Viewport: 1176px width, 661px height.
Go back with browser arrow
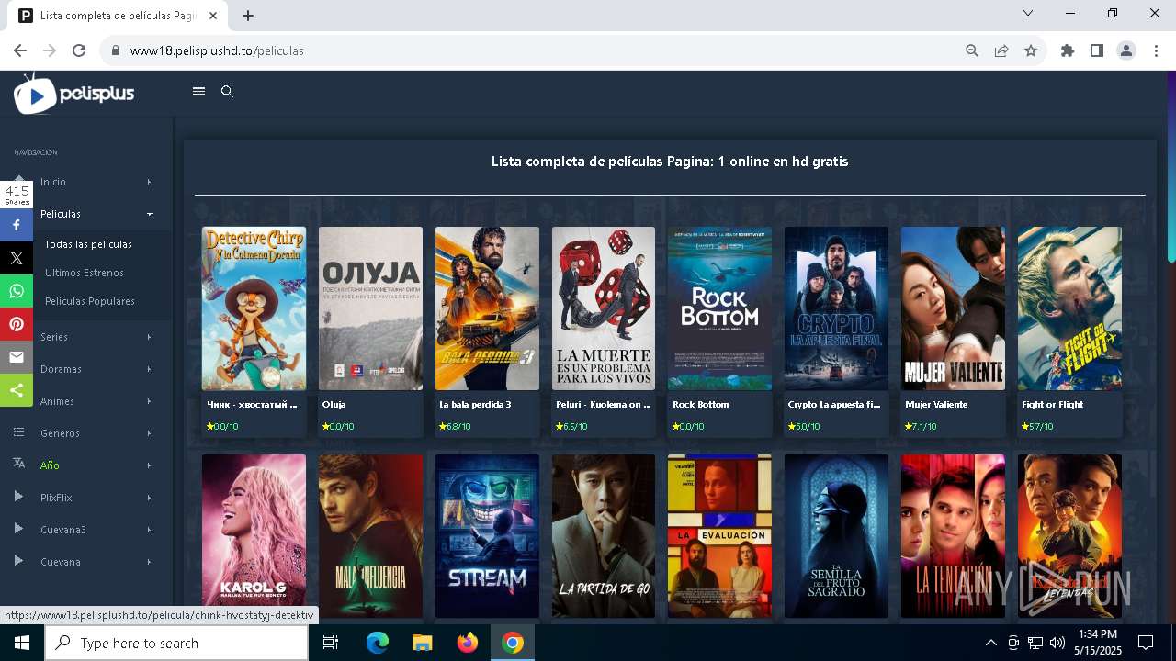tap(20, 50)
